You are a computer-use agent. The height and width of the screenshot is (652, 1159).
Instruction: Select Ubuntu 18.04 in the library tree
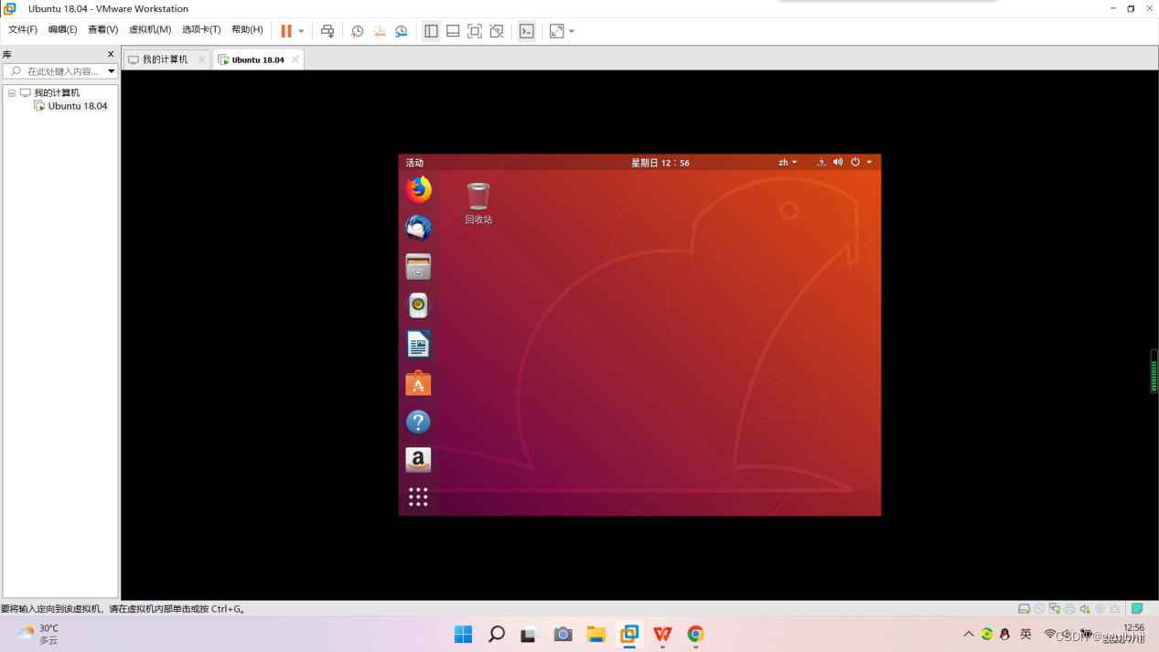(x=78, y=106)
